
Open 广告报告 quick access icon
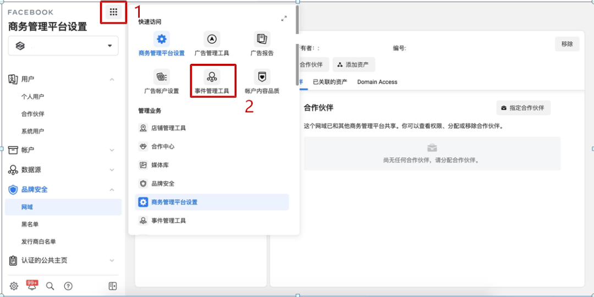click(262, 39)
